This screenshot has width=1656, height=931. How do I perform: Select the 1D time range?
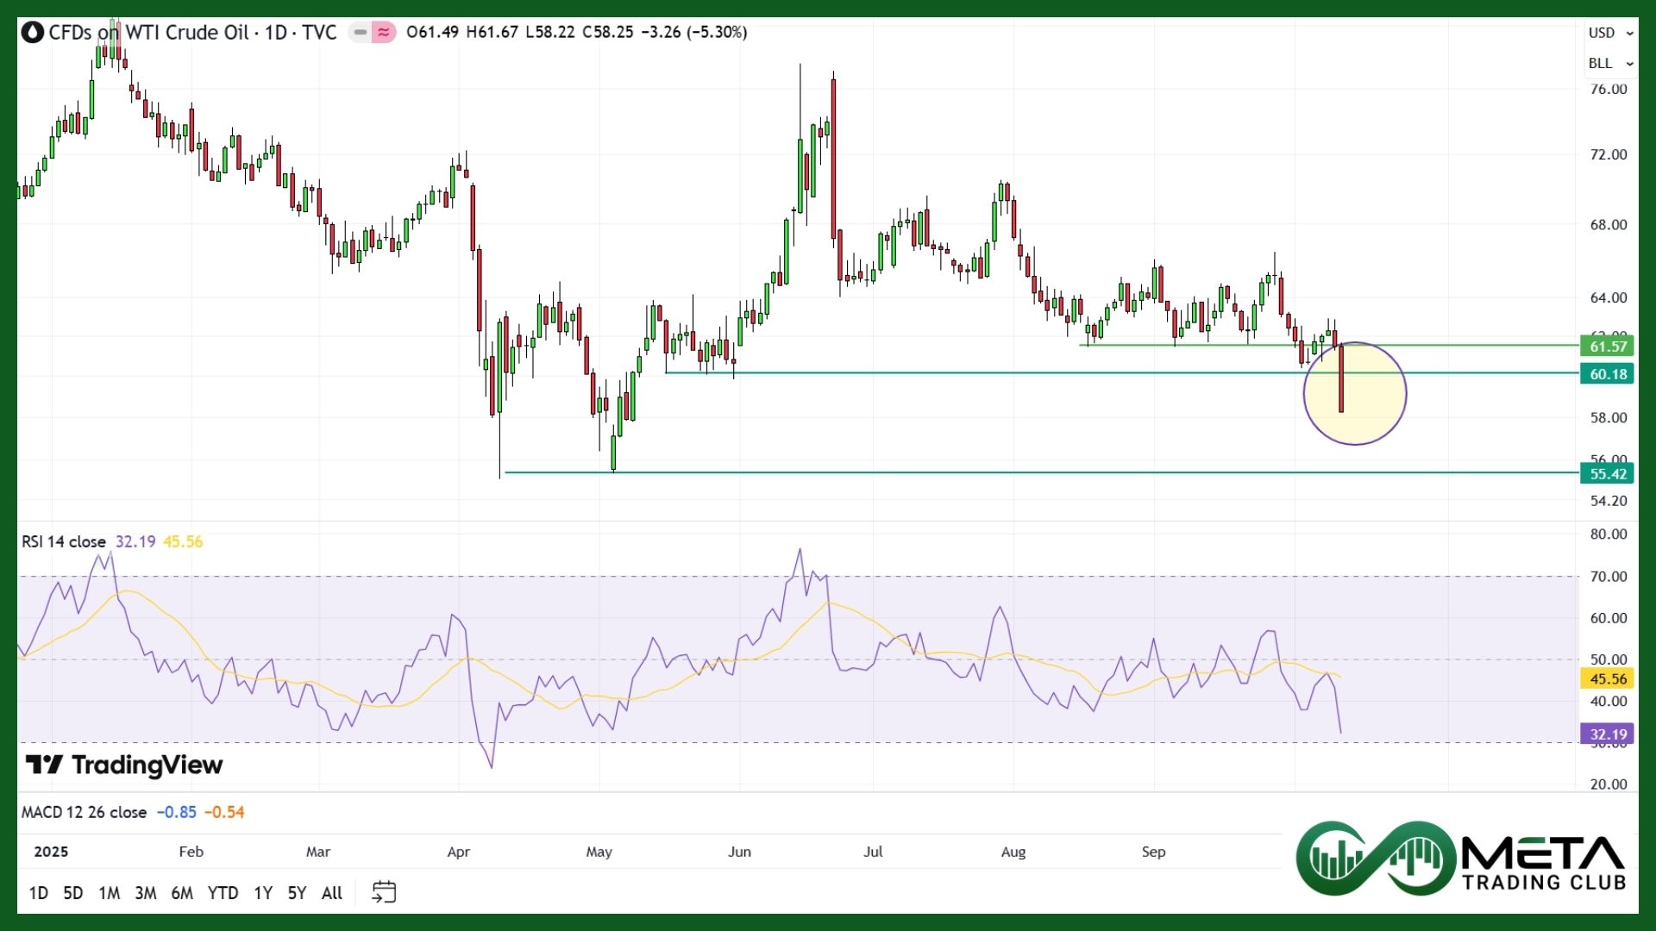pos(39,893)
